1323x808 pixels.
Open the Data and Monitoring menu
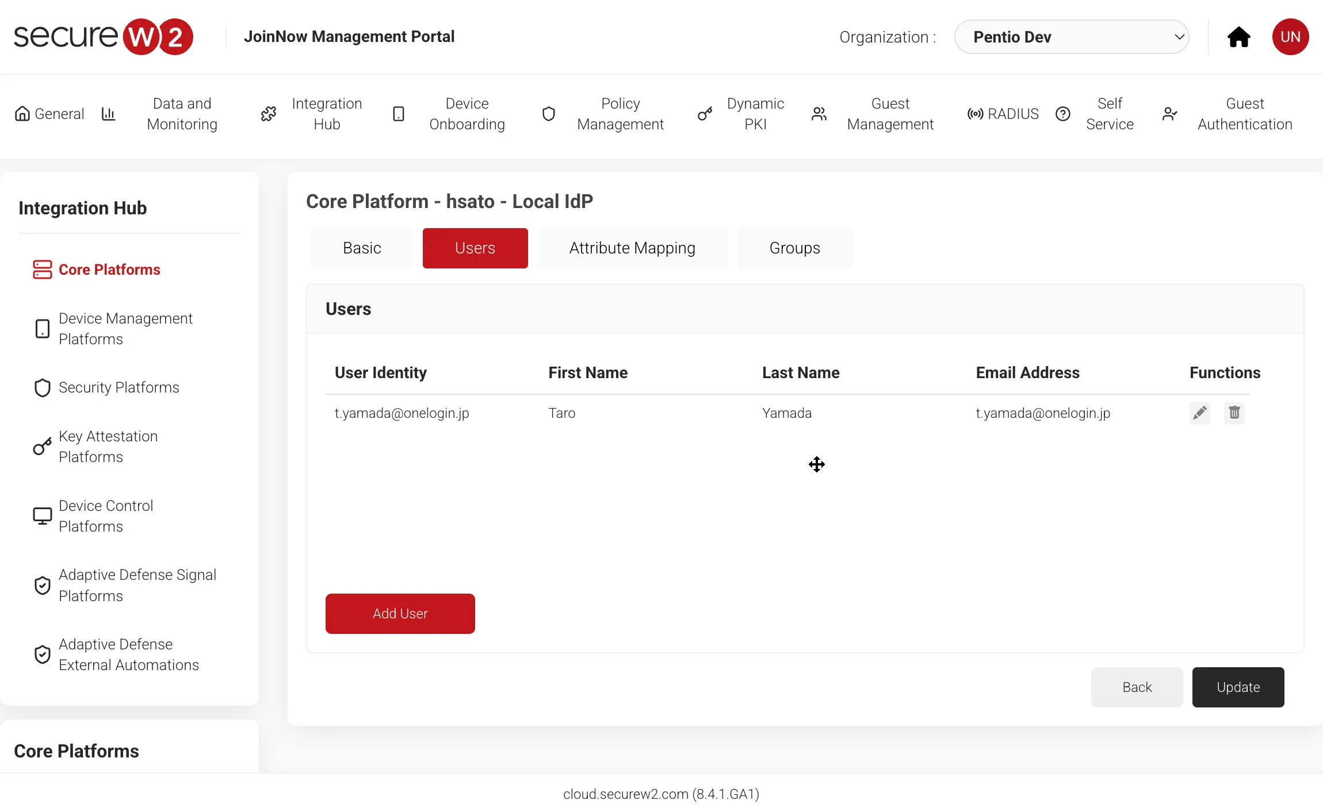(x=182, y=114)
